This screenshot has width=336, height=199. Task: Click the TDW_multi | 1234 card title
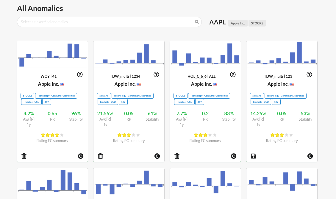125,76
